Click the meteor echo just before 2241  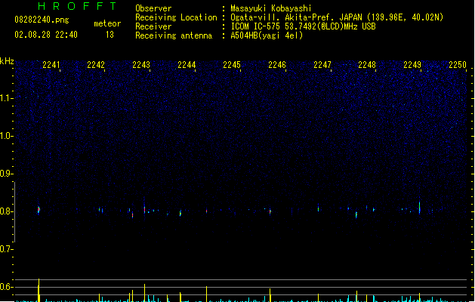[x=39, y=210]
